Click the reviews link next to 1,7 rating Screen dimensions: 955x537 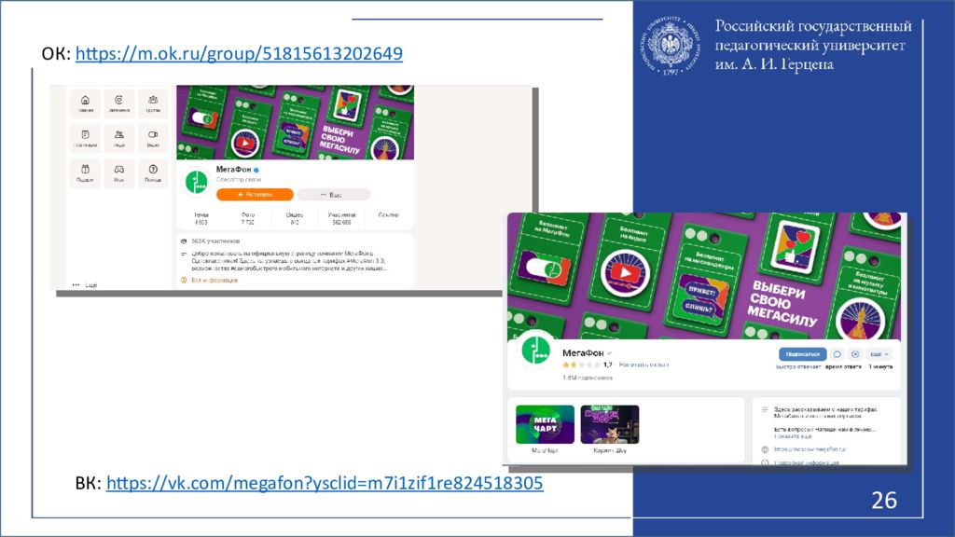click(644, 365)
